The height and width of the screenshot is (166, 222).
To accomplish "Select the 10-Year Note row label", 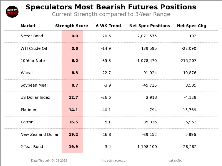I will point(33,61).
